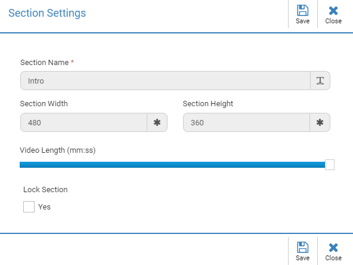
Task: Enable the Lock Section checkbox
Action: click(x=29, y=207)
